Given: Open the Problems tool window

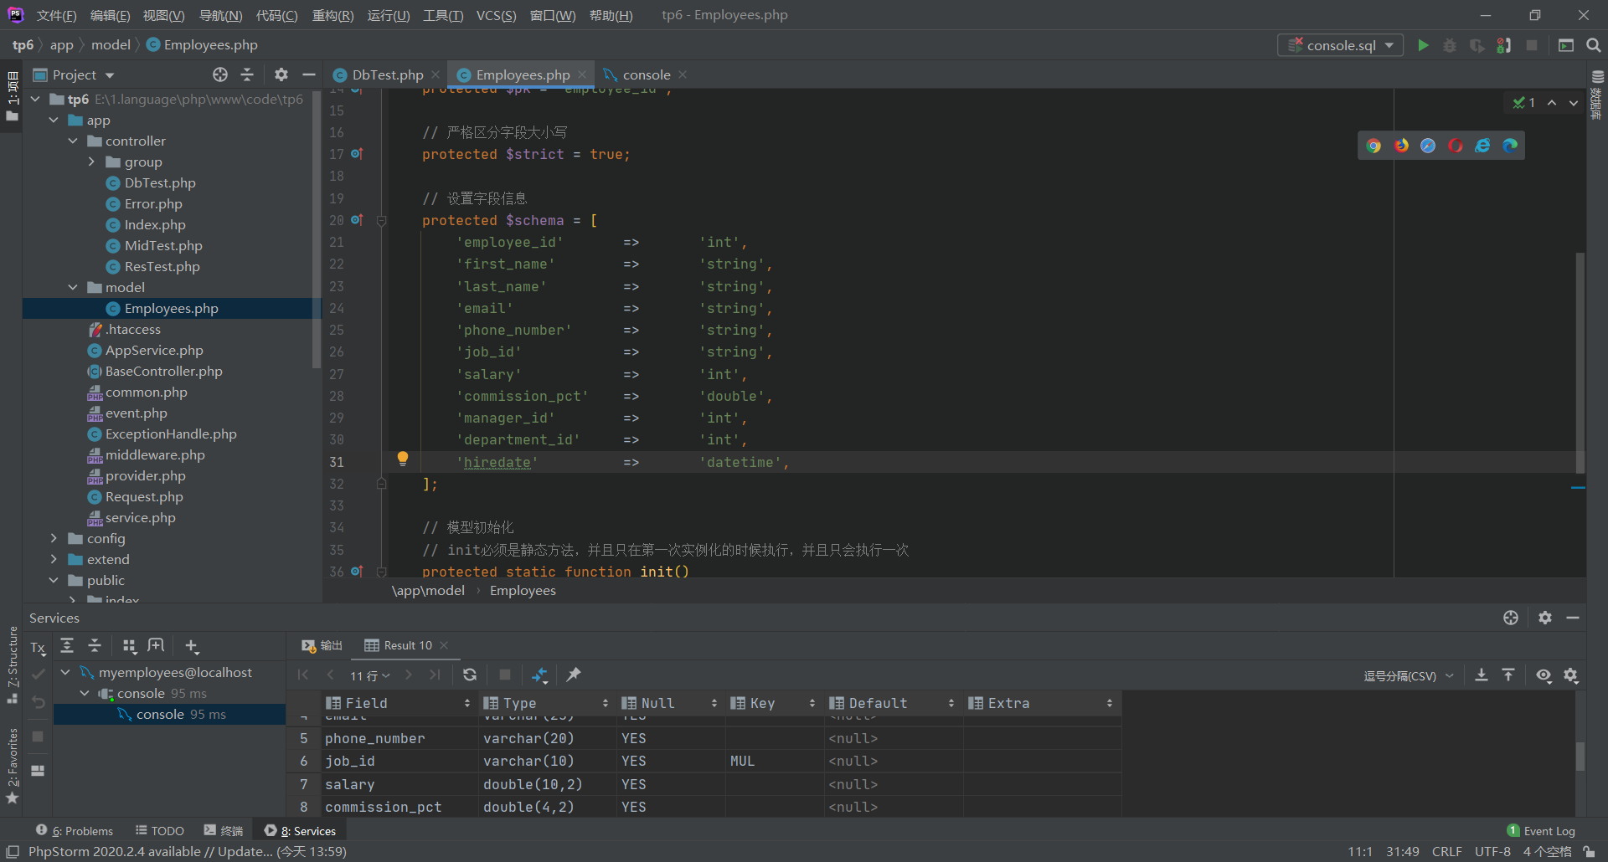Looking at the screenshot, I should pos(75,830).
